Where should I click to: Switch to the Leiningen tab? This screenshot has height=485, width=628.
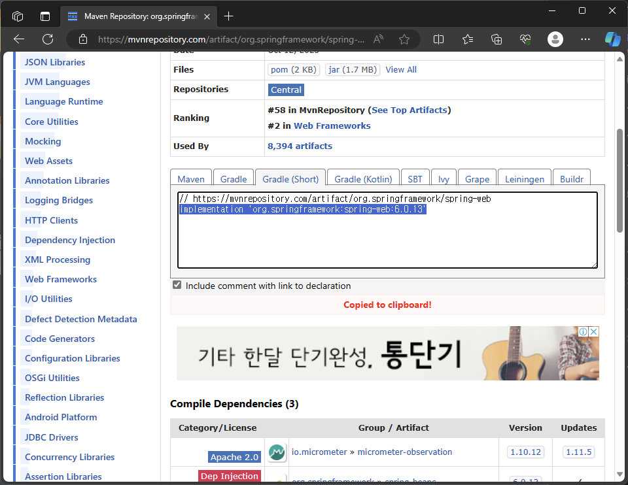[x=524, y=179]
